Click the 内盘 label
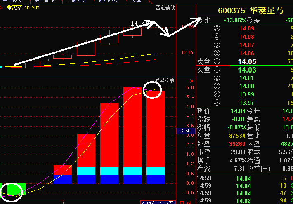Image resolution: width=293 pixels, height=204 pixels. [x=253, y=144]
